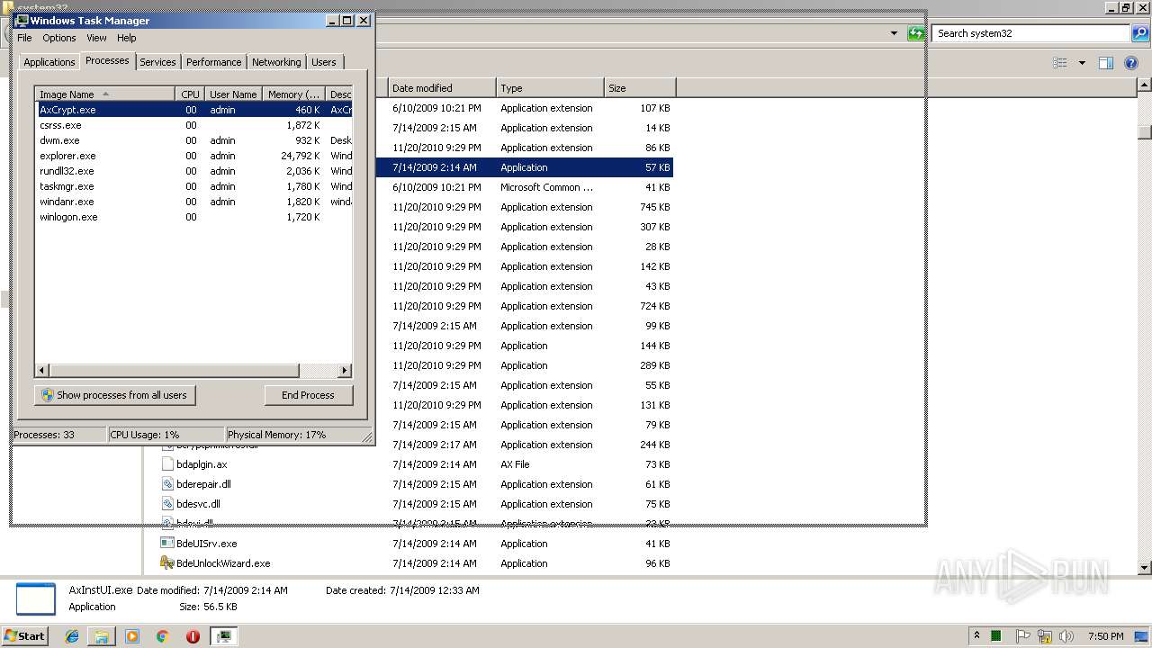This screenshot has width=1152, height=648.
Task: Click the clock showing 7:50 PM
Action: tap(1105, 636)
